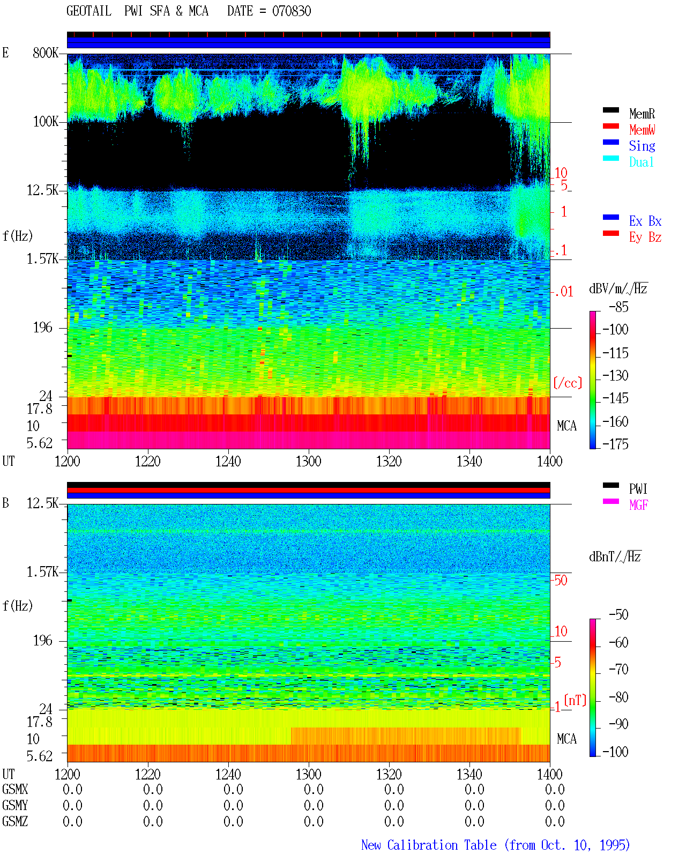The width and height of the screenshot is (686, 854).
Task: Select the 'MGF' legend label
Action: pyautogui.click(x=639, y=505)
